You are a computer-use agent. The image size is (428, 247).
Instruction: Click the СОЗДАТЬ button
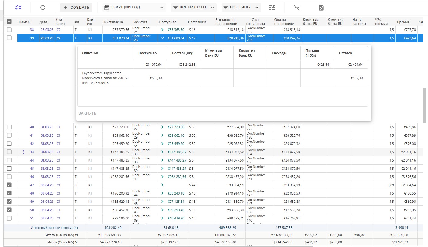pos(76,8)
